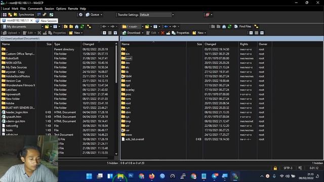The image size is (324, 182).
Task: Click the remote New button
Action: [x=198, y=33]
